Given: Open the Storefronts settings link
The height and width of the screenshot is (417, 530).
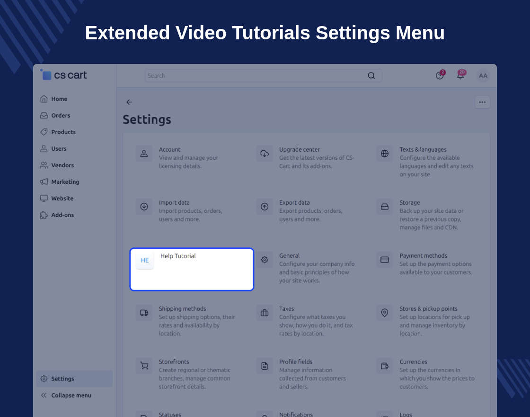Looking at the screenshot, I should 174,362.
